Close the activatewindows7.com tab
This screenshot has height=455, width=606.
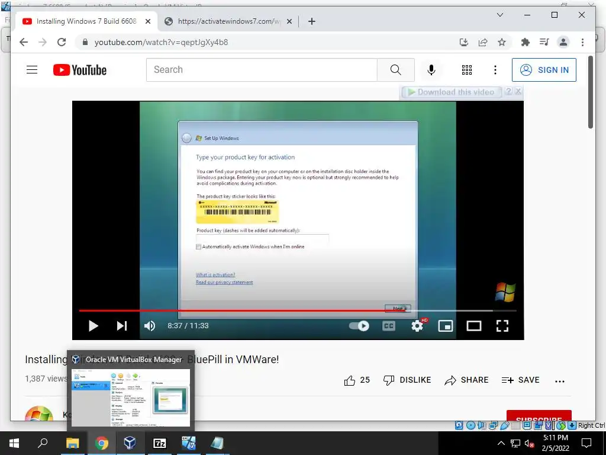pos(289,21)
